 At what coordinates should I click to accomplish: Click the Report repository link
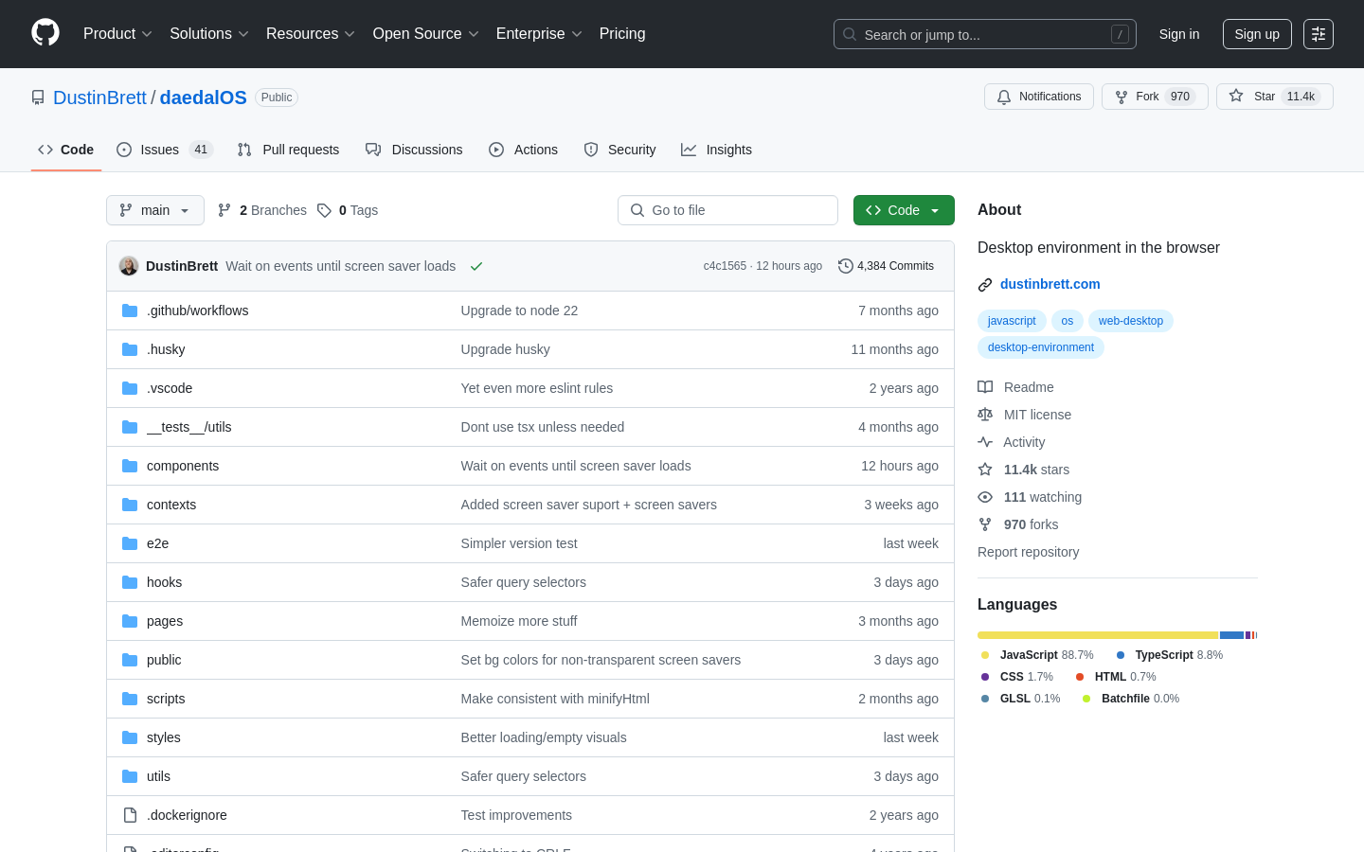click(1028, 552)
